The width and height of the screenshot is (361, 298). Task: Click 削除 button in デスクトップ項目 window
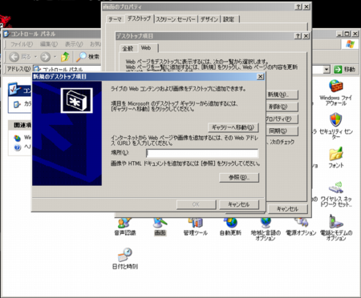pyautogui.click(x=282, y=107)
